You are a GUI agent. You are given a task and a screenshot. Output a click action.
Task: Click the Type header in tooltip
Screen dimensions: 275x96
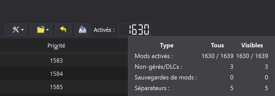(167, 45)
